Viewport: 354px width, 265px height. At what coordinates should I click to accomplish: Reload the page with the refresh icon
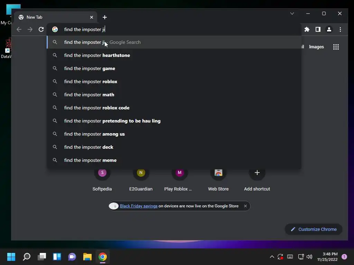(41, 29)
